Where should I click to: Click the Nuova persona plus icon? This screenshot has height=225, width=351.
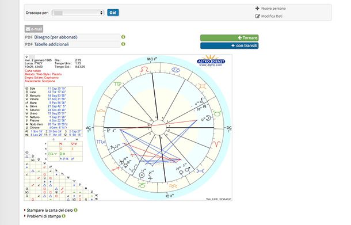click(x=257, y=8)
